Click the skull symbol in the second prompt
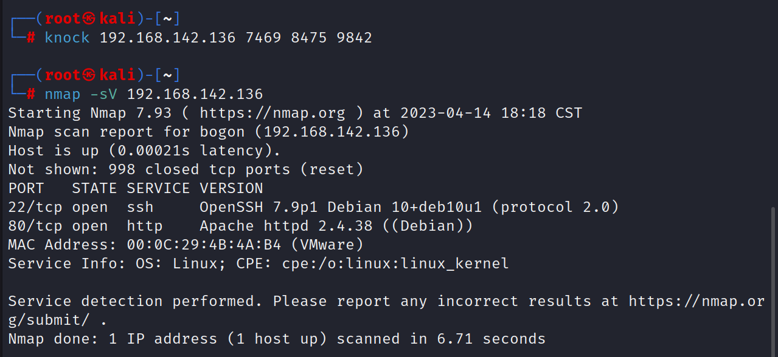The height and width of the screenshot is (357, 778). click(x=89, y=75)
